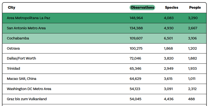208x106 pixels.
Task: Open the Trinidad city entry
Action: pos(104,69)
